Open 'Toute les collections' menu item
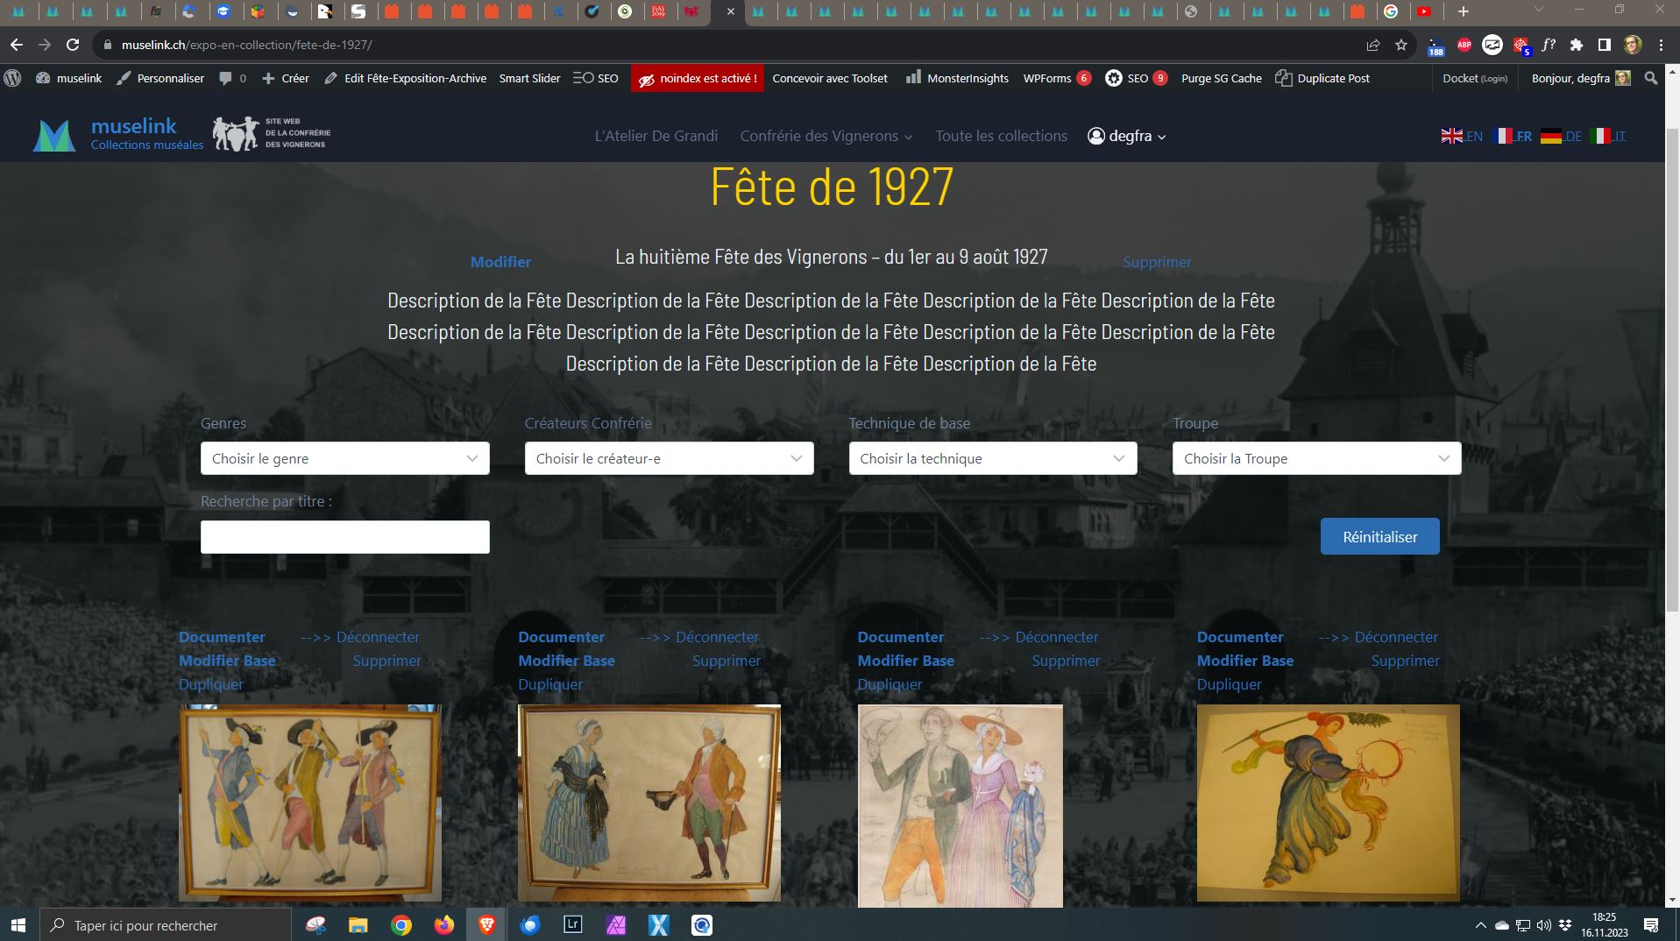 (x=1002, y=136)
